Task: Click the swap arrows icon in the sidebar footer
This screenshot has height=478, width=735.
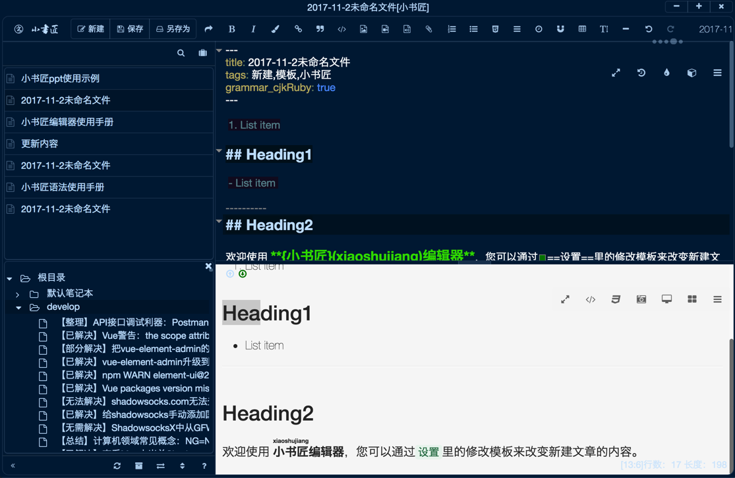Action: click(x=160, y=465)
